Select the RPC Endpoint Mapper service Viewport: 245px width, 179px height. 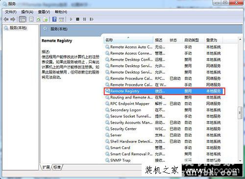coord(130,103)
